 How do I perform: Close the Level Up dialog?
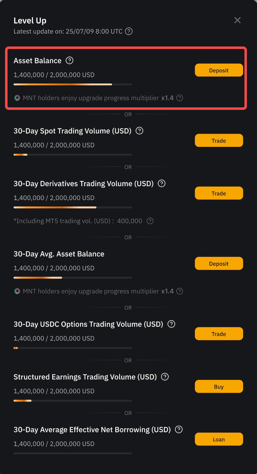[238, 20]
